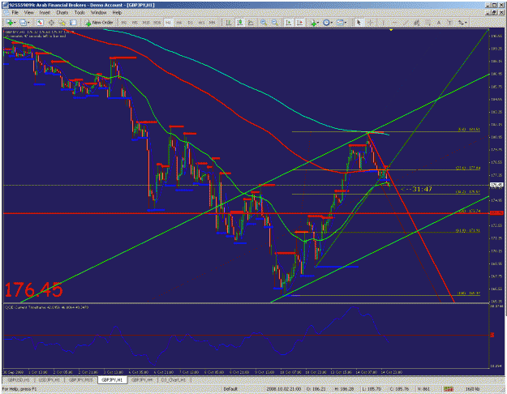This screenshot has height=394, width=507.
Task: Select the Text tool
Action: tap(439, 23)
